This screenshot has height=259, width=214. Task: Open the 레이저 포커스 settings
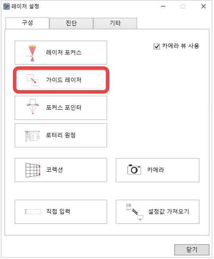(x=61, y=53)
